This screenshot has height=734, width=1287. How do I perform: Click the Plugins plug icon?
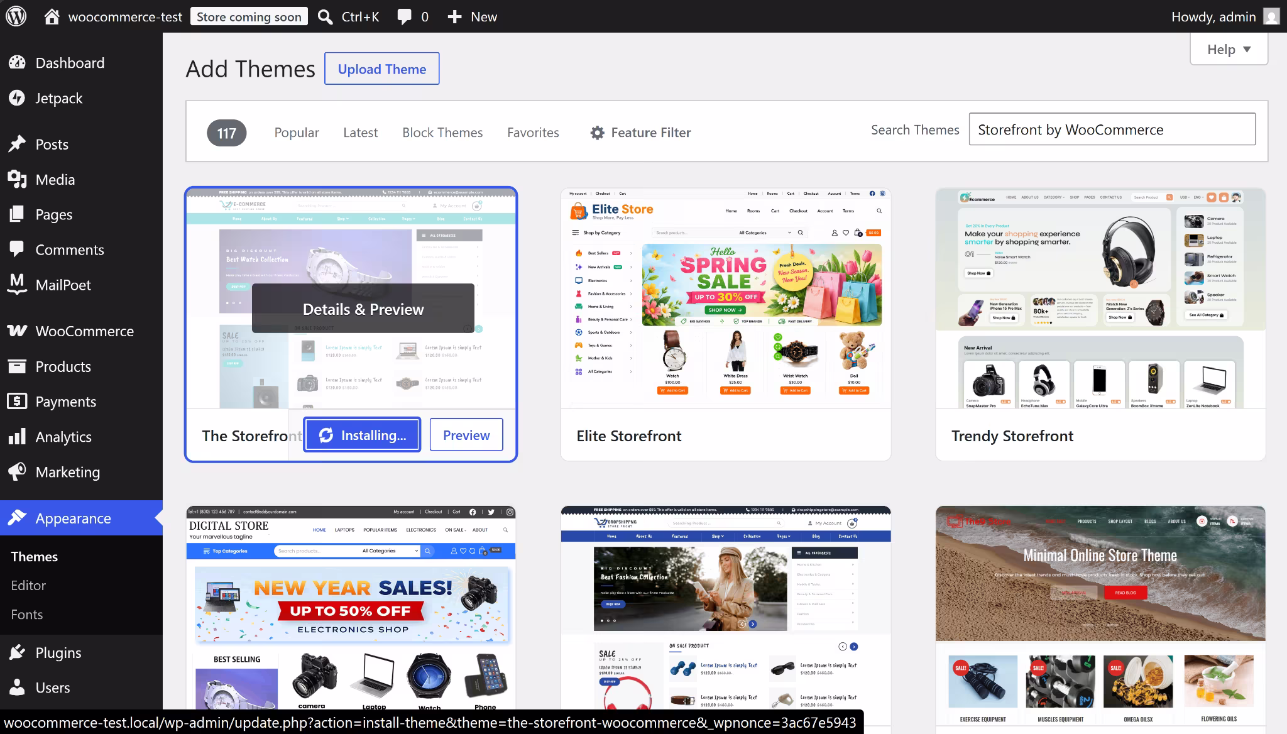(17, 652)
